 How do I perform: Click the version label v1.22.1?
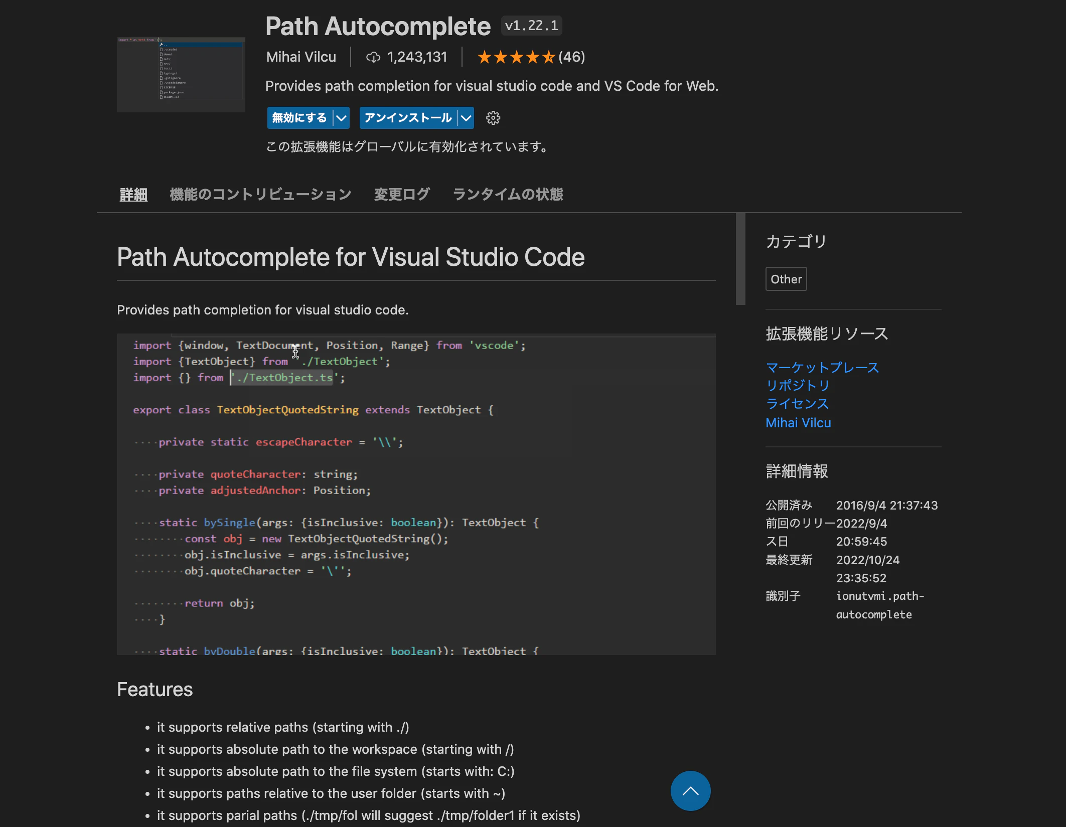(531, 26)
